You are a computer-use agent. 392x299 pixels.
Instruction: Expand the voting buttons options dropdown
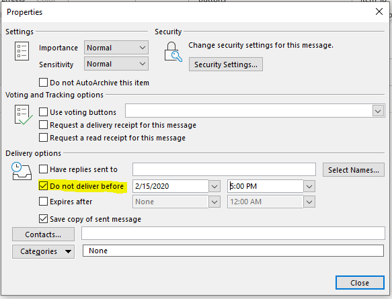[378, 111]
